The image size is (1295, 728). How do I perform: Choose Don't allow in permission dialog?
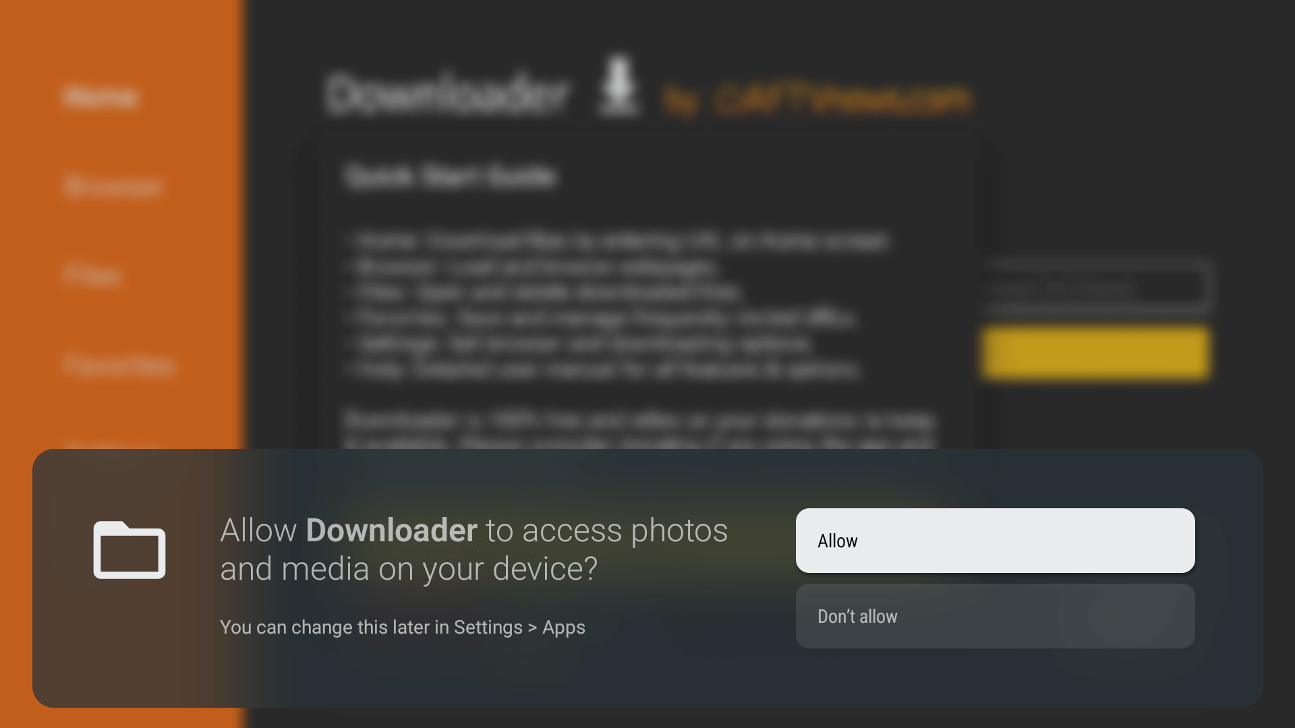click(995, 616)
